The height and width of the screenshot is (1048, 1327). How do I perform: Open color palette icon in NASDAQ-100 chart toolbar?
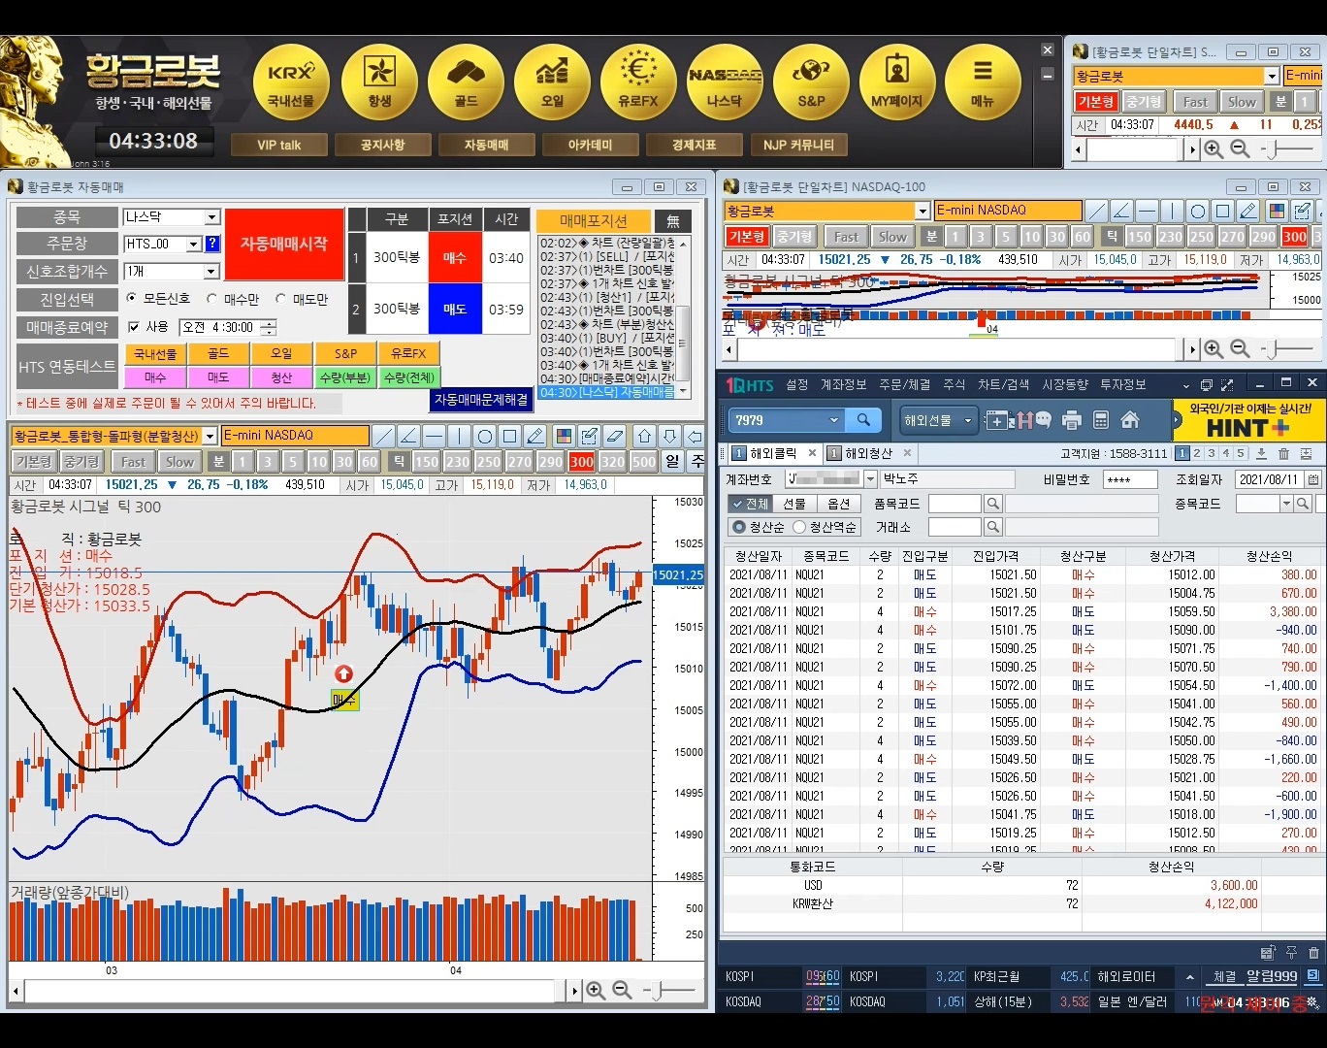click(x=1277, y=211)
